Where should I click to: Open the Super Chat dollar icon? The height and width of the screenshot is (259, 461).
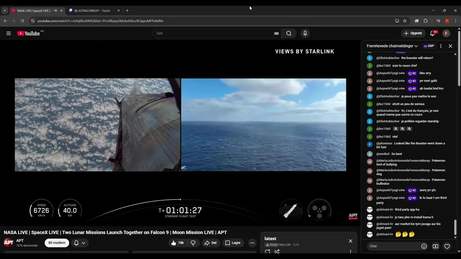point(435,246)
